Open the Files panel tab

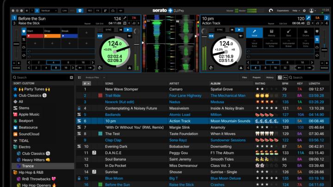click(x=245, y=78)
